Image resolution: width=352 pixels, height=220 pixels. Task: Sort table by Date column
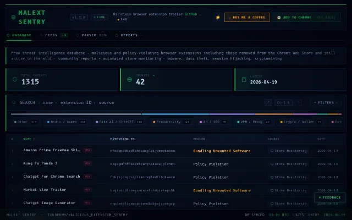(x=321, y=139)
